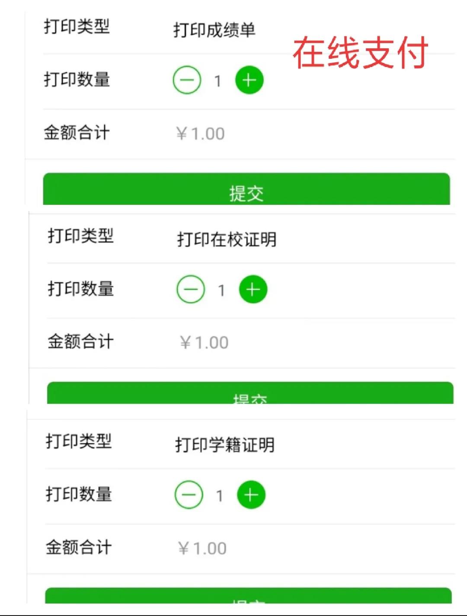
Task: Submit the 打印学籍证明 order
Action: point(248,596)
